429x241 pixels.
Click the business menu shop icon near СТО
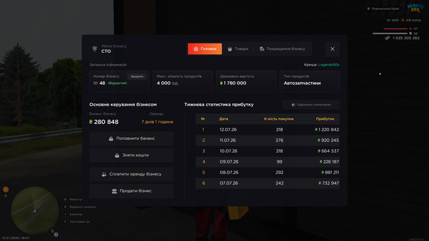pos(95,49)
